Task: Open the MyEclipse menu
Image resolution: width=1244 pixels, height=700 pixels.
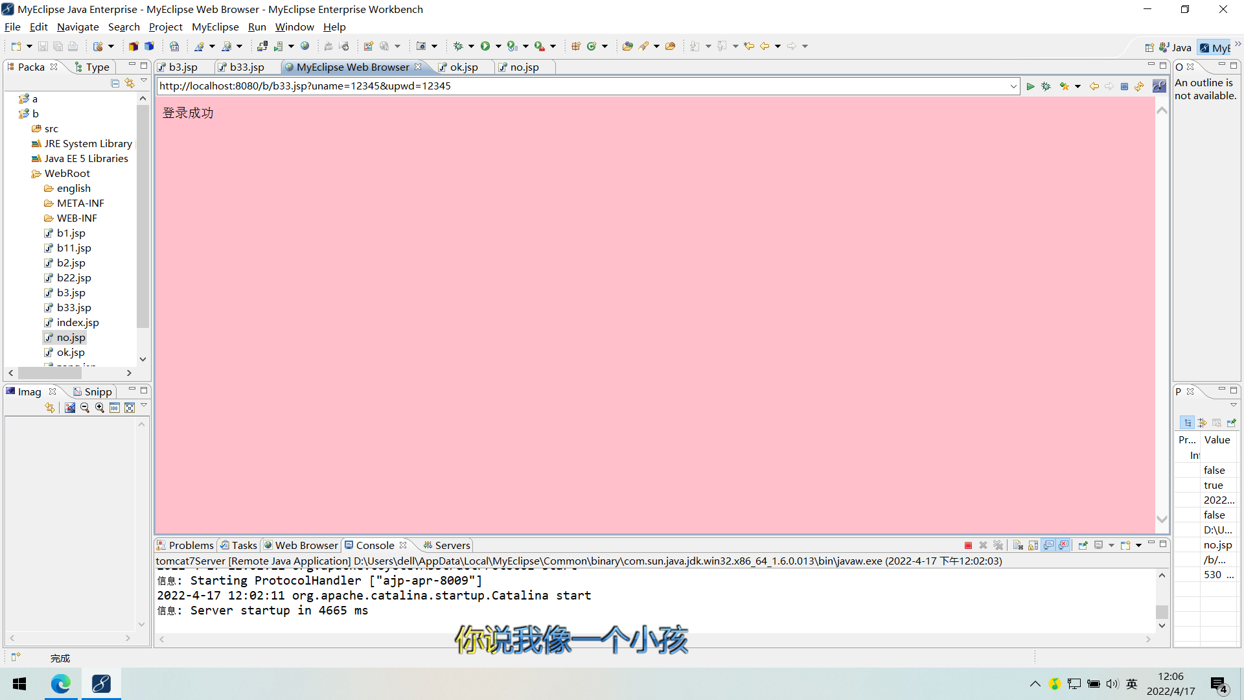Action: pos(215,27)
